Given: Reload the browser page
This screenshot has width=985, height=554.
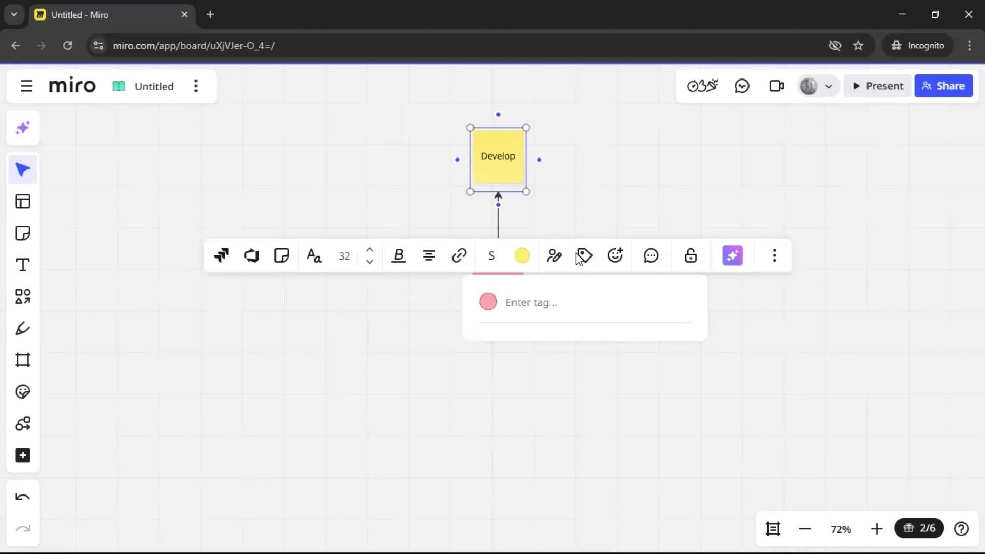Looking at the screenshot, I should click(x=67, y=46).
